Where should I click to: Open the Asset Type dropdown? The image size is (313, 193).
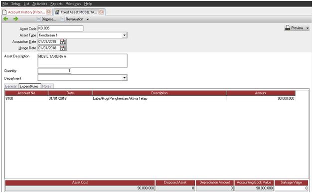click(125, 35)
